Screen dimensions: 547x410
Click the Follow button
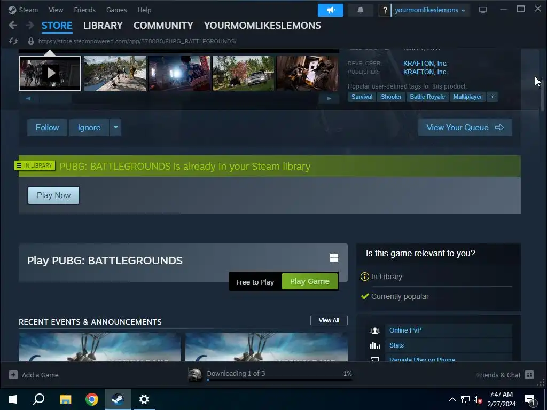(47, 128)
